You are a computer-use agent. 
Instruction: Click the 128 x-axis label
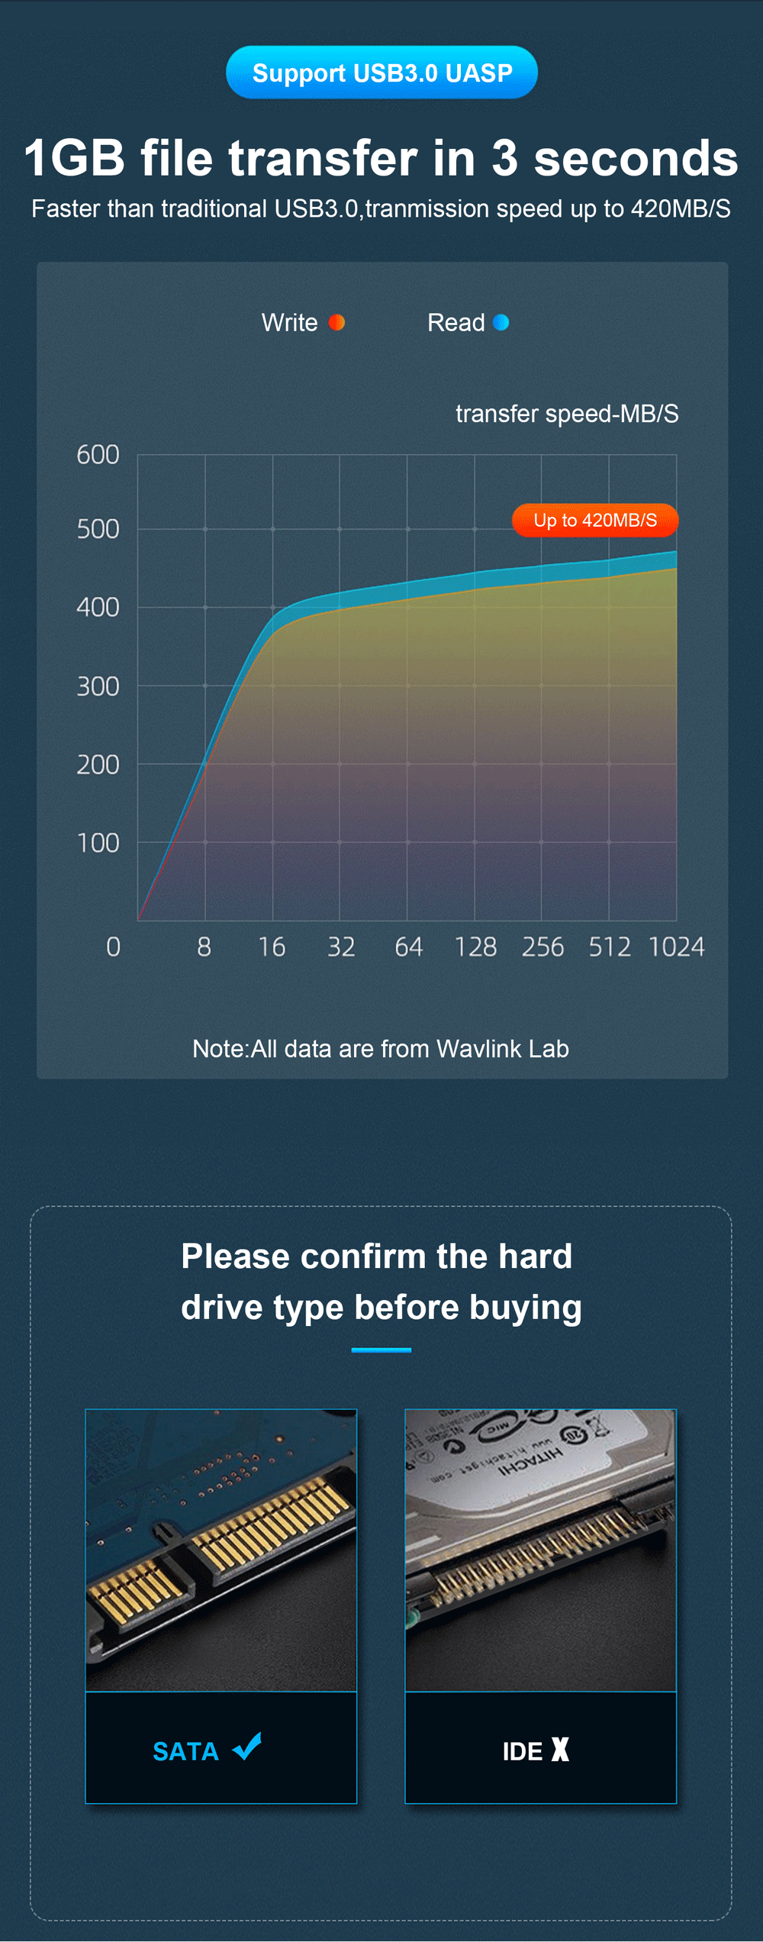tap(475, 947)
